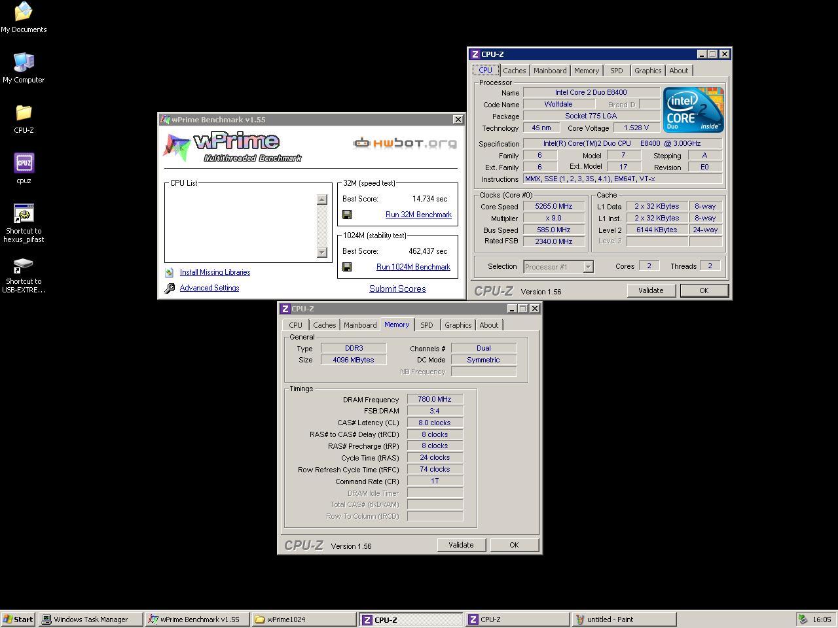This screenshot has width=838, height=628.
Task: Click the save icon under 1024M score
Action: click(347, 267)
